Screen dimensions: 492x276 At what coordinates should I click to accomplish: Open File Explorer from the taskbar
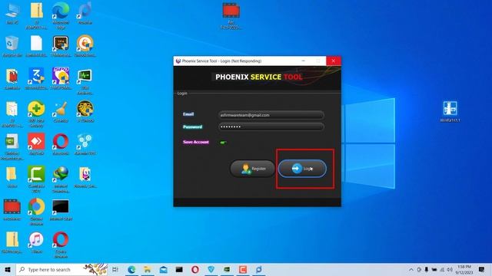click(147, 269)
